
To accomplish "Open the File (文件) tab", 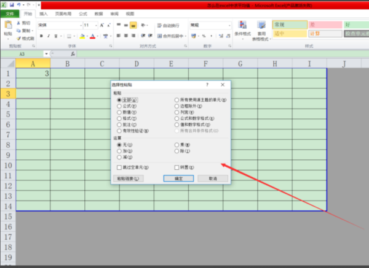I will 10,14.
